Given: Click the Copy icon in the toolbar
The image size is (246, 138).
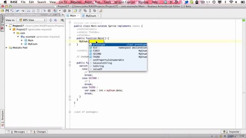Looking at the screenshot, I should coord(33,11).
